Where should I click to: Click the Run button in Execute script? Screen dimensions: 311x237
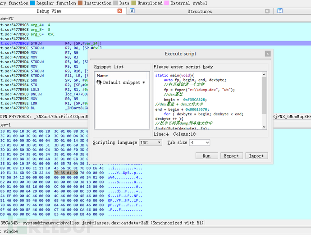[x=207, y=156]
